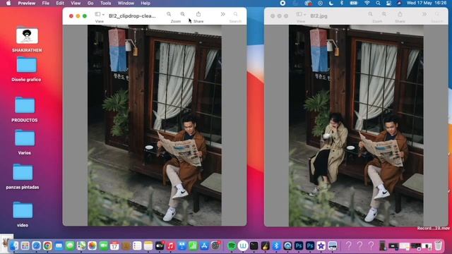The image size is (452, 254).
Task: Open the Tools menu
Action: click(x=105, y=3)
